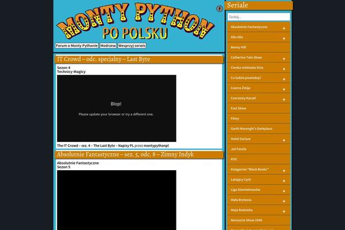Focus the Szukaj search field

(x=259, y=17)
